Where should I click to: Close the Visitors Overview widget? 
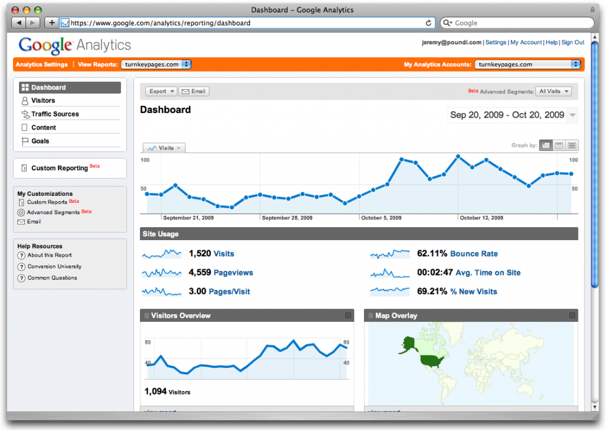pos(348,316)
